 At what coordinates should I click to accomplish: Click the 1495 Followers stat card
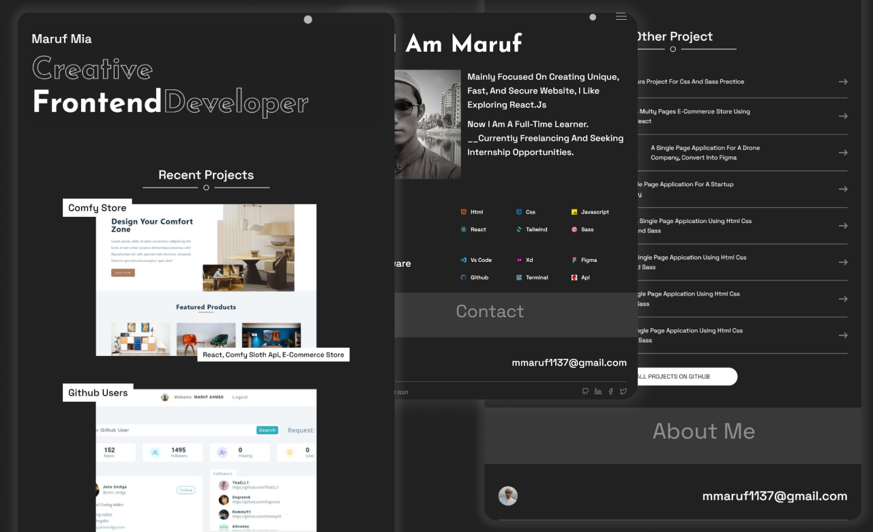(173, 452)
